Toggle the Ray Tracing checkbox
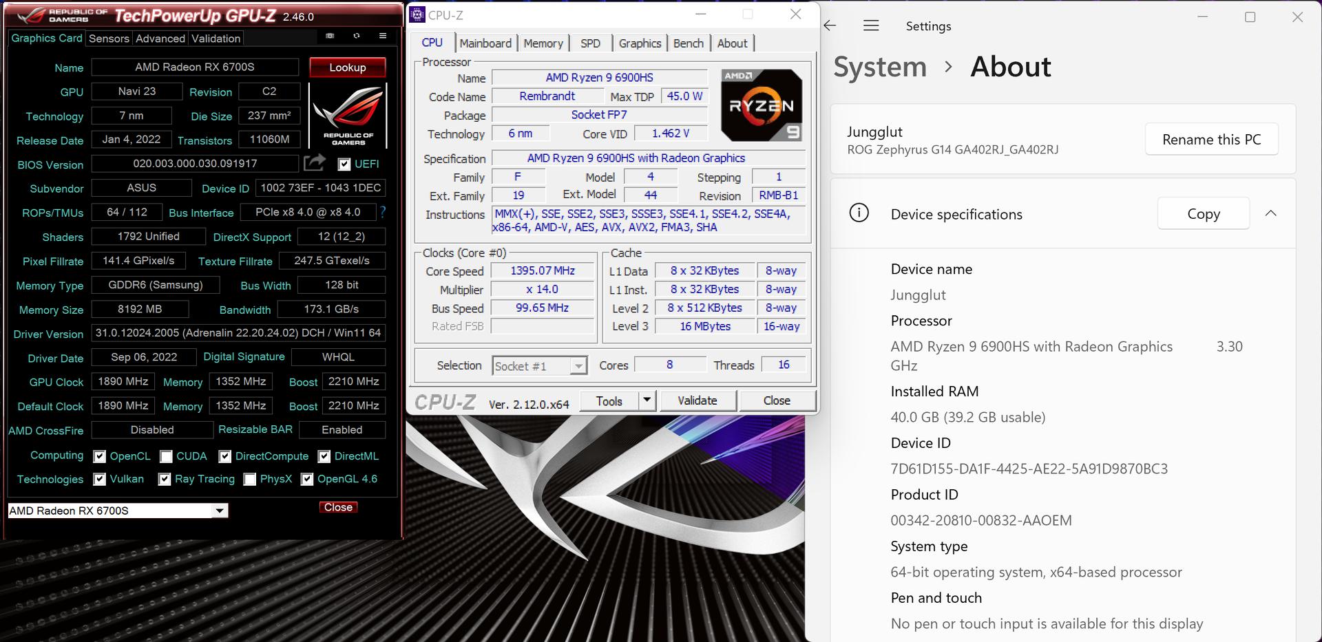Image resolution: width=1322 pixels, height=642 pixels. coord(165,479)
